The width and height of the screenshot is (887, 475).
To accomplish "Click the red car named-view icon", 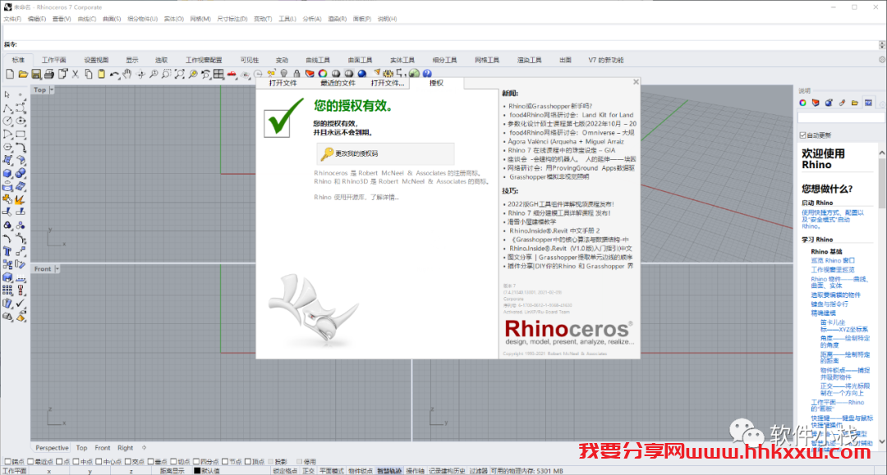I will pos(232,74).
